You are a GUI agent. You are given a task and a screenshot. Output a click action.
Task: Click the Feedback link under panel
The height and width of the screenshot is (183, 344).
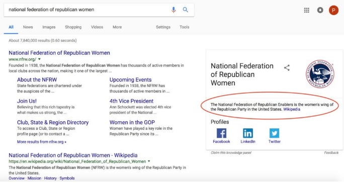click(331, 153)
